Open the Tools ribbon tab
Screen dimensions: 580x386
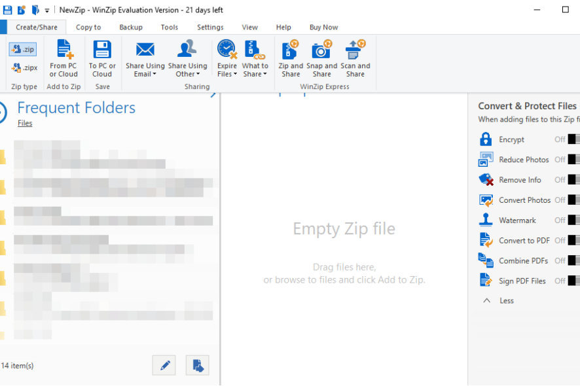(170, 27)
